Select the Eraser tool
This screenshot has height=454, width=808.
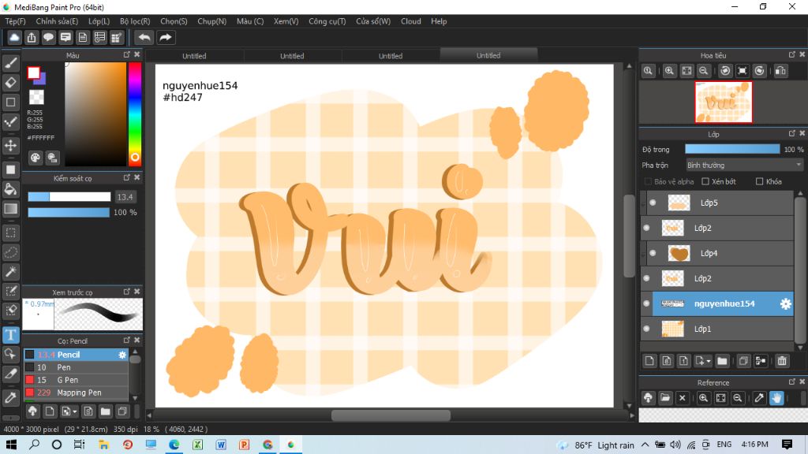click(11, 82)
